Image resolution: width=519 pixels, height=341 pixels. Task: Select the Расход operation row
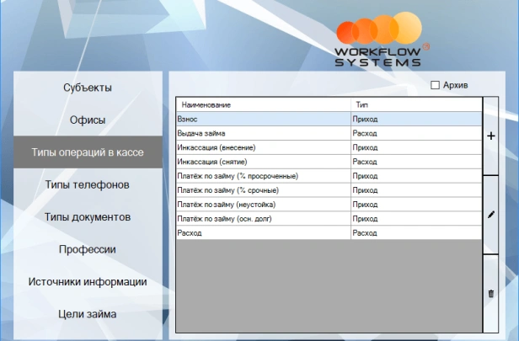263,232
